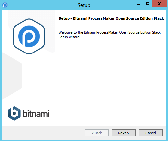Screen dimensions: 168x141
Task: Click the "Setup" window title text
Action: point(84,5)
